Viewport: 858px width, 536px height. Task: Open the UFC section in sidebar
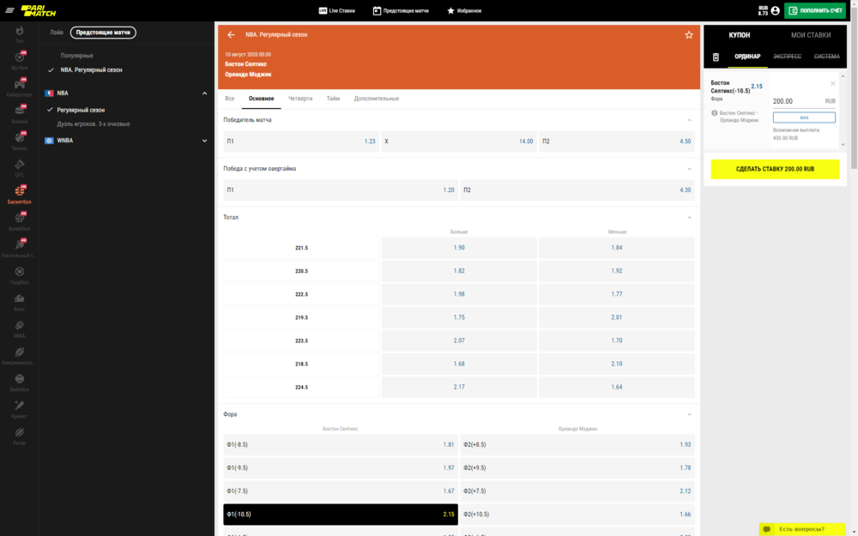click(19, 168)
